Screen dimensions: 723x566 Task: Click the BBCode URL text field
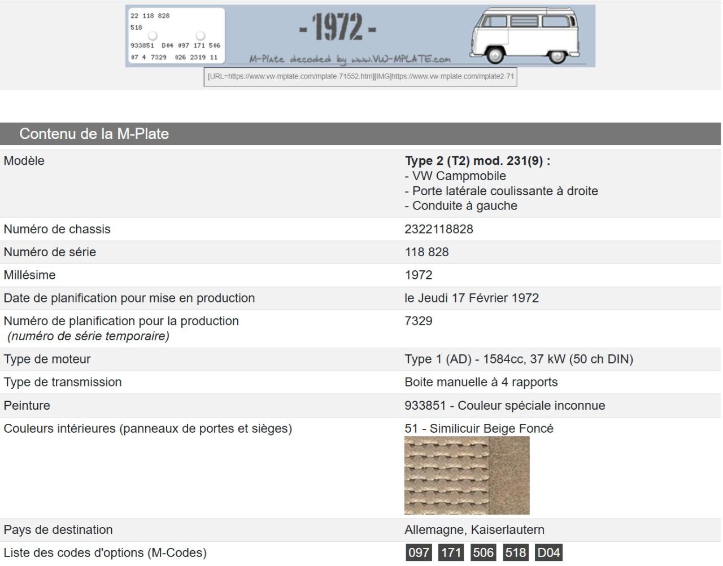pos(360,77)
